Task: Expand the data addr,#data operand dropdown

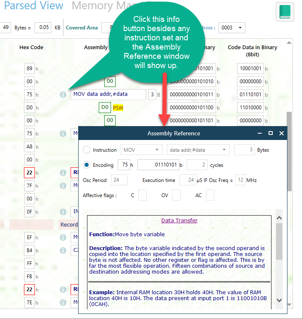Action: click(198, 150)
